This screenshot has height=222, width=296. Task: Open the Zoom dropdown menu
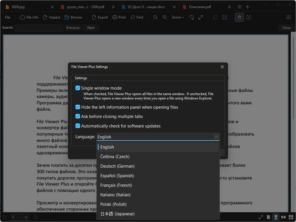178,17
